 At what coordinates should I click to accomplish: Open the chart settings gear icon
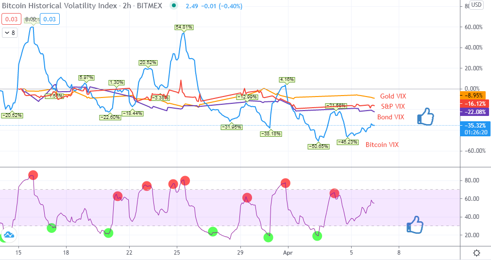[476, 253]
